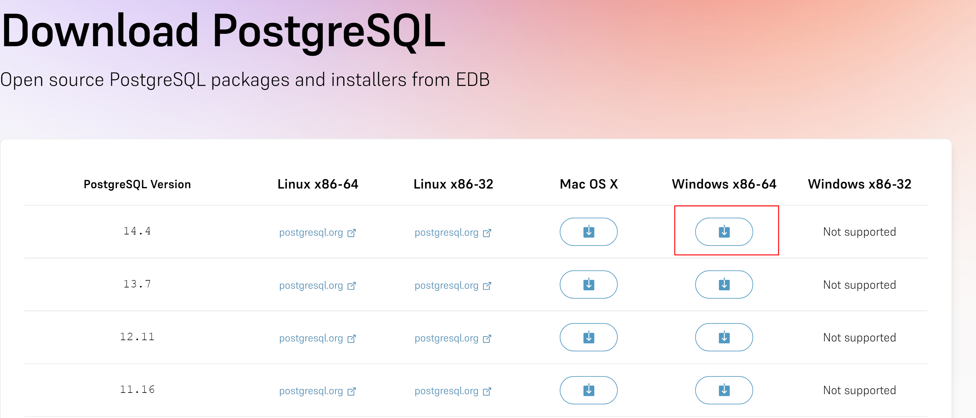The width and height of the screenshot is (976, 418).
Task: Open postgresql.org Linux x86-32 link for 13.7
Action: pyautogui.click(x=453, y=285)
